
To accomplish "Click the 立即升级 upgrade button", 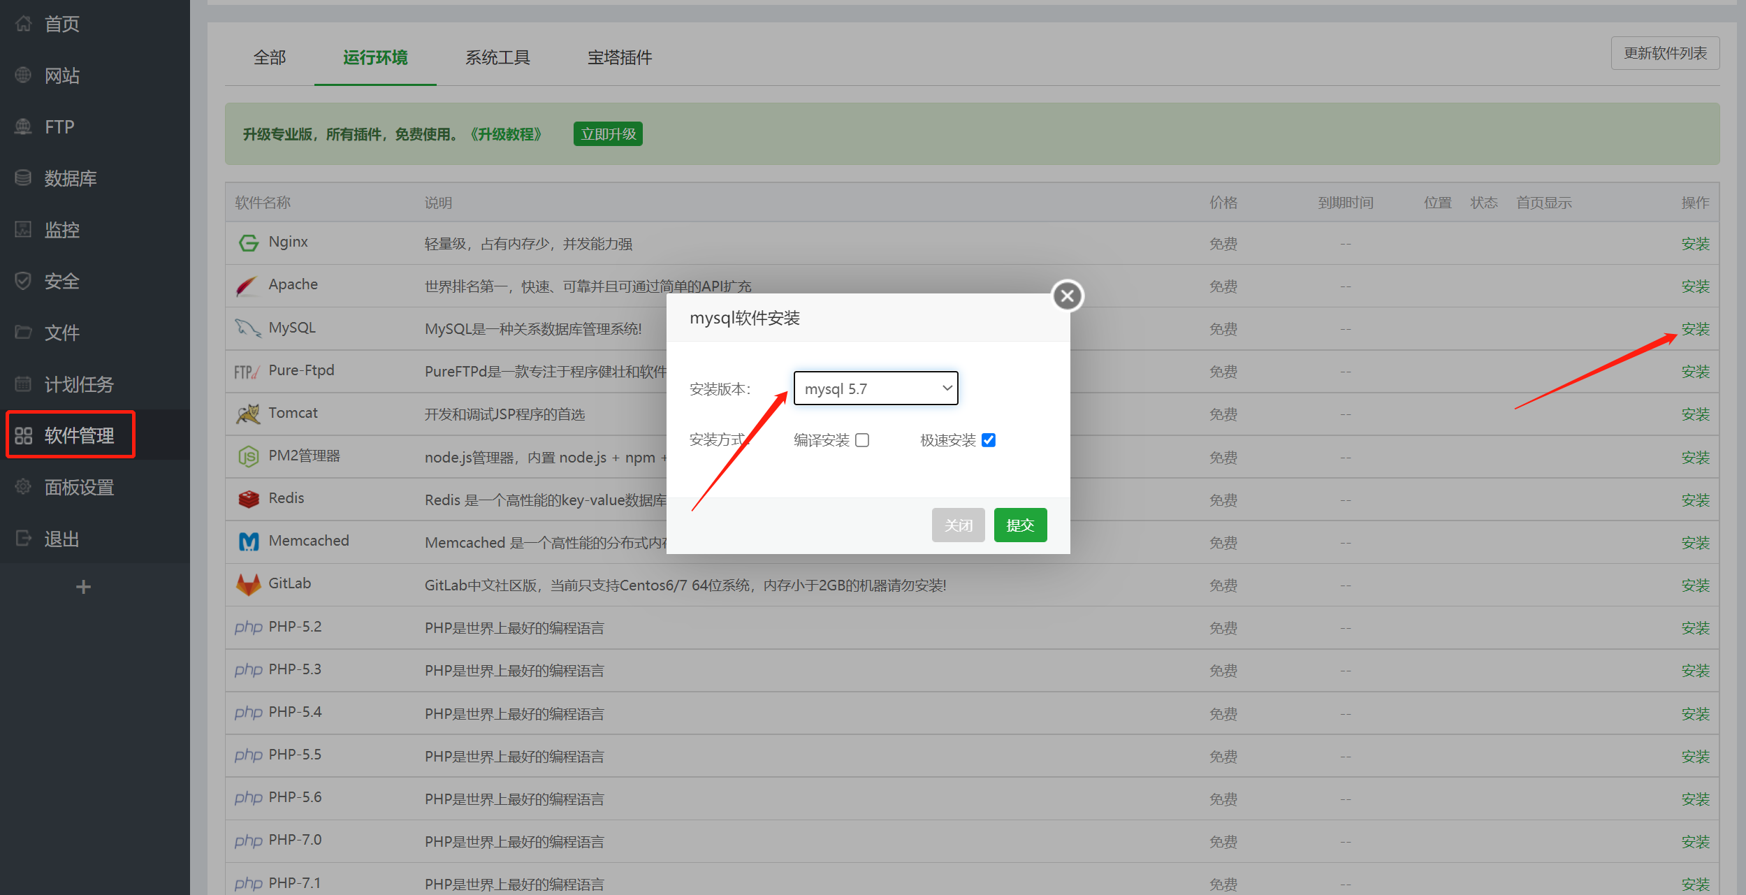I will click(x=608, y=134).
